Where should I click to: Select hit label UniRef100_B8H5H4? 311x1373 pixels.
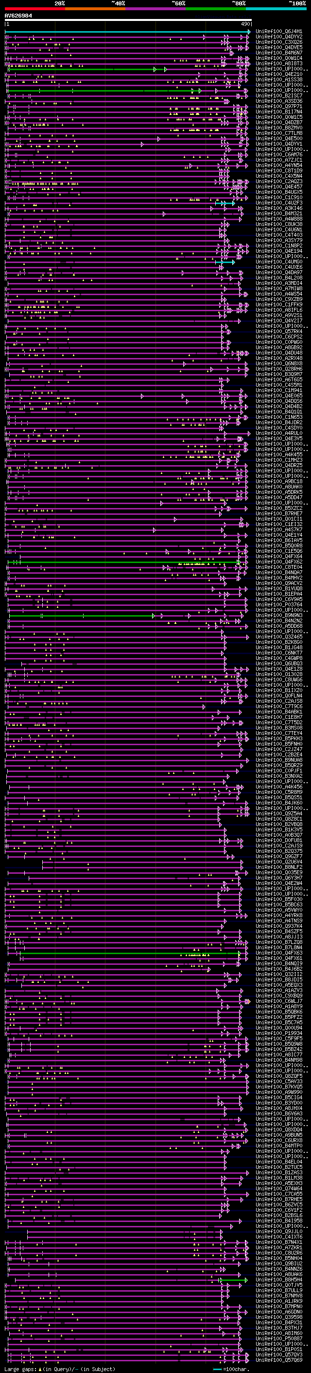tap(278, 1279)
